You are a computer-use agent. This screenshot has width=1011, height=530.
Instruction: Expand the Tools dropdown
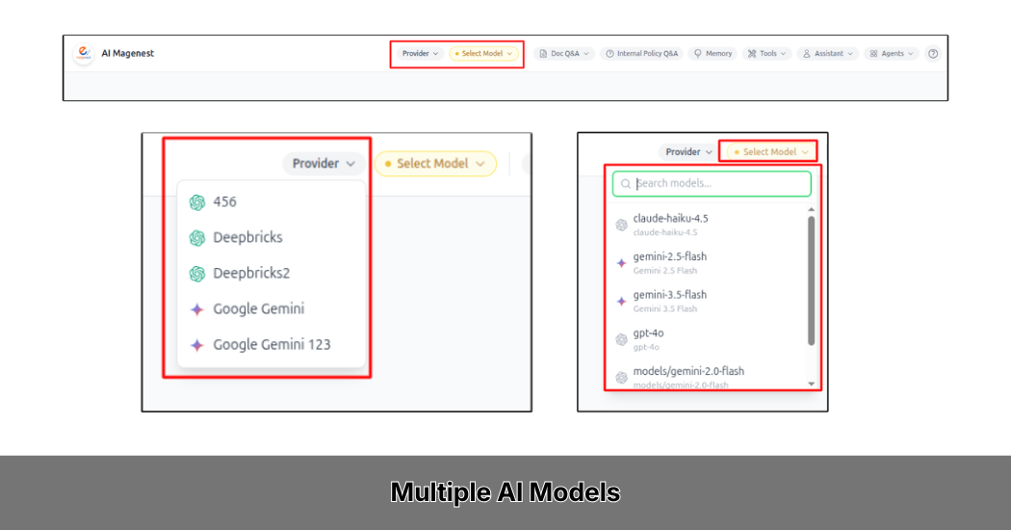[766, 54]
